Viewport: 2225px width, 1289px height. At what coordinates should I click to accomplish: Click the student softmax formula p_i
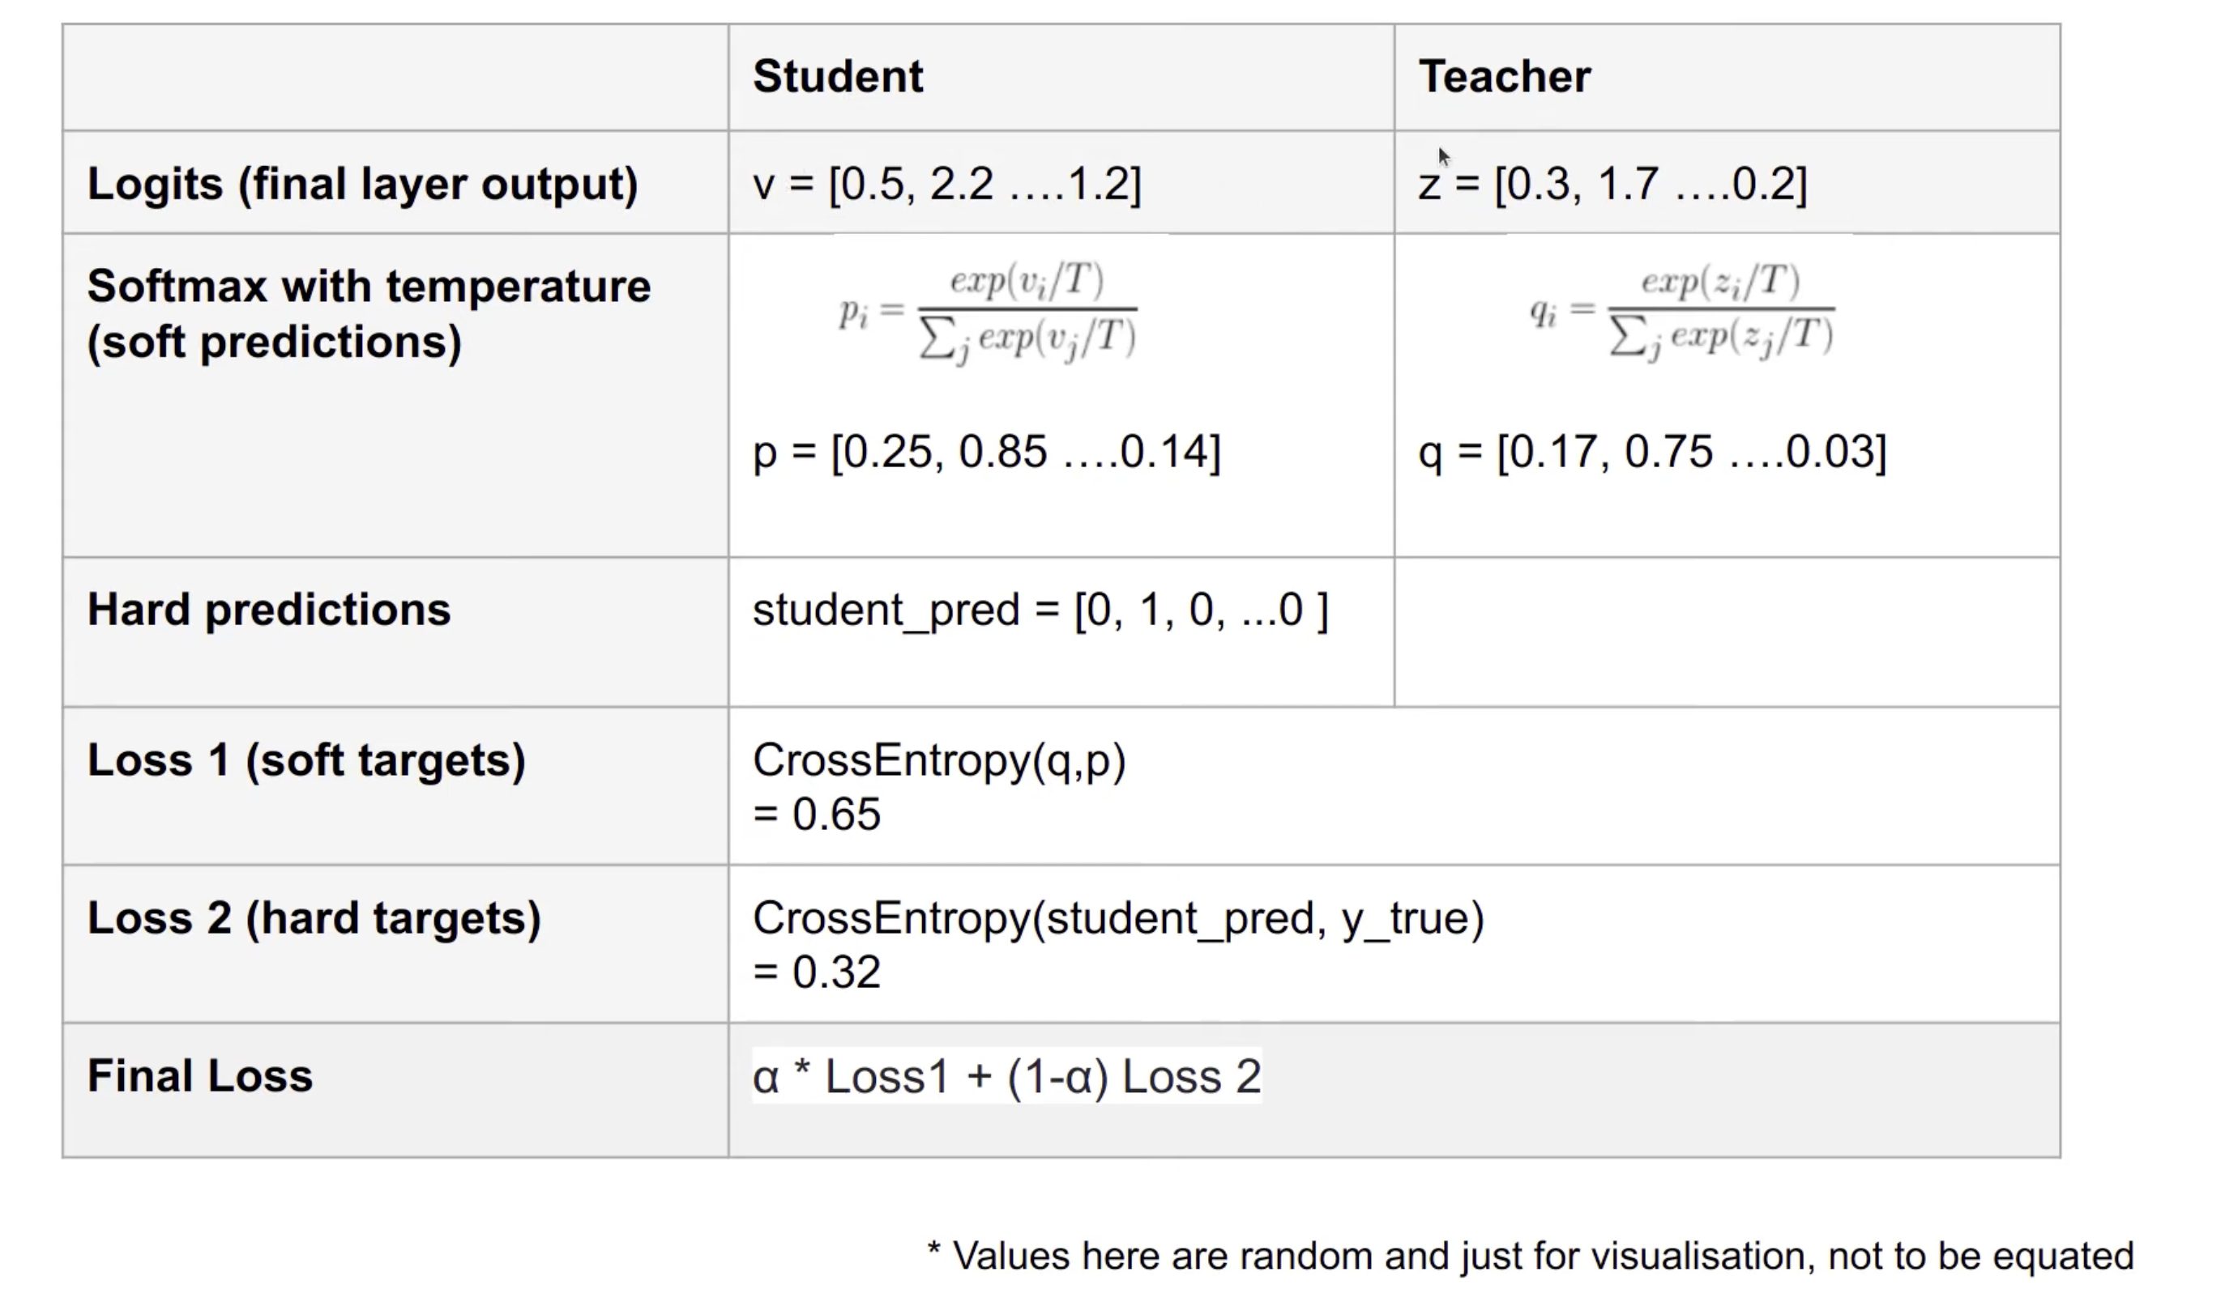(987, 313)
